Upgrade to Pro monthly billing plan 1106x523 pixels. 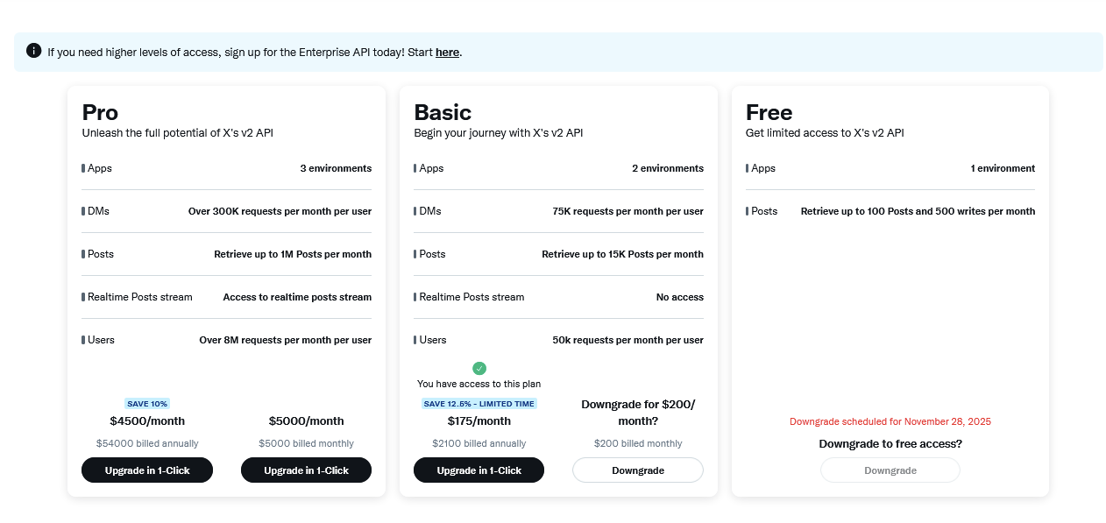306,470
